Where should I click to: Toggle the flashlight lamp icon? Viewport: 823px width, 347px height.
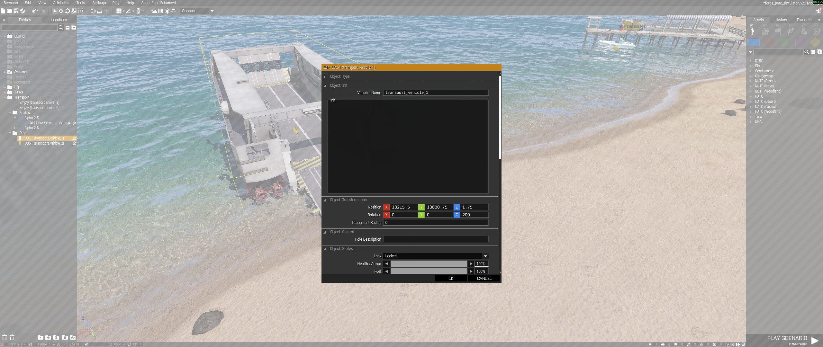[167, 11]
